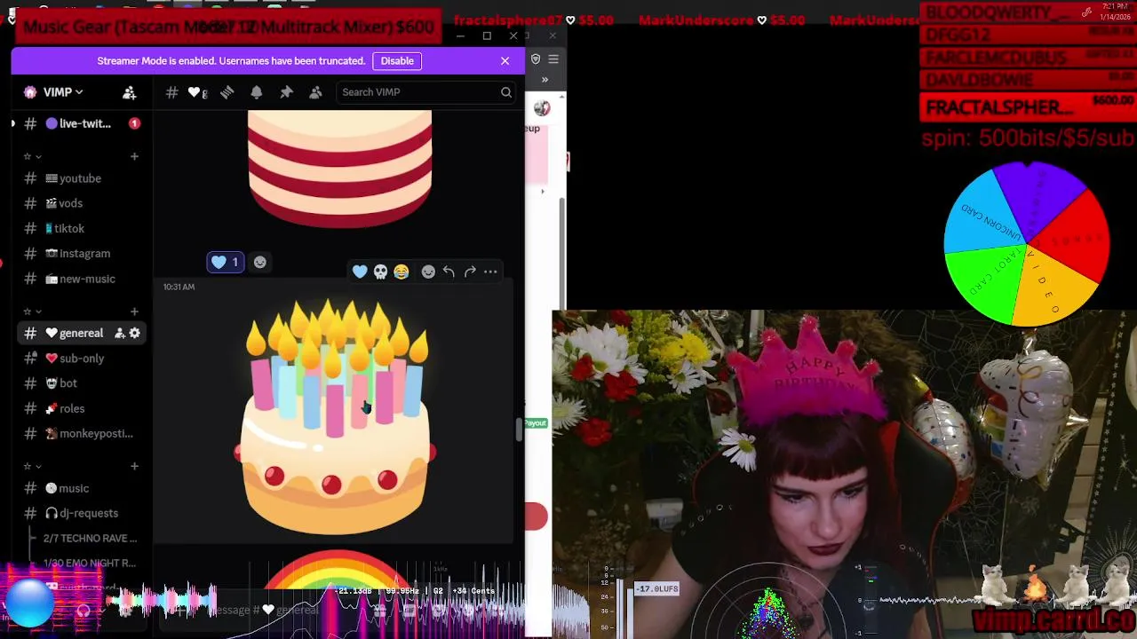Collapse the category above genereal channel
The width and height of the screenshot is (1137, 639).
(x=32, y=312)
